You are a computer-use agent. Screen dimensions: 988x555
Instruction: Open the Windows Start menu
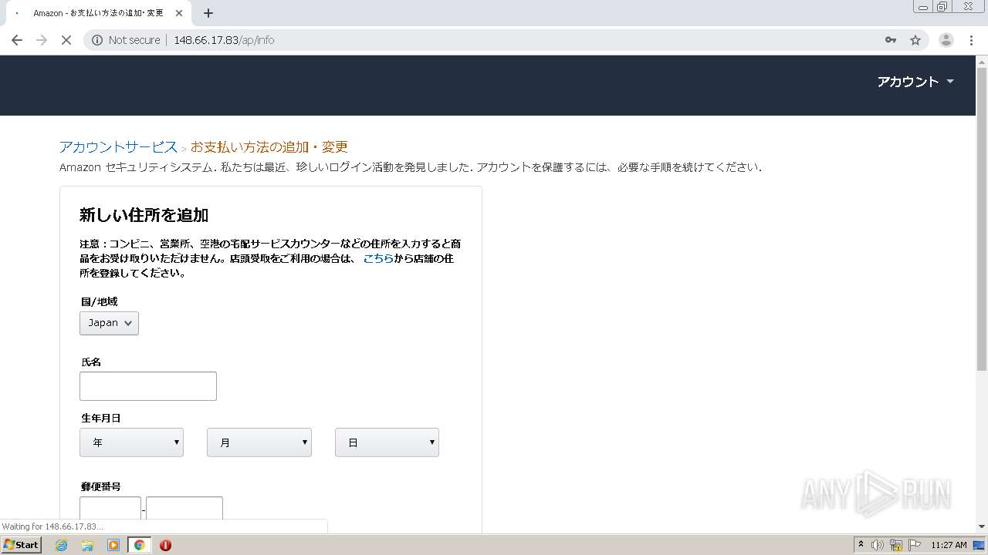(21, 544)
